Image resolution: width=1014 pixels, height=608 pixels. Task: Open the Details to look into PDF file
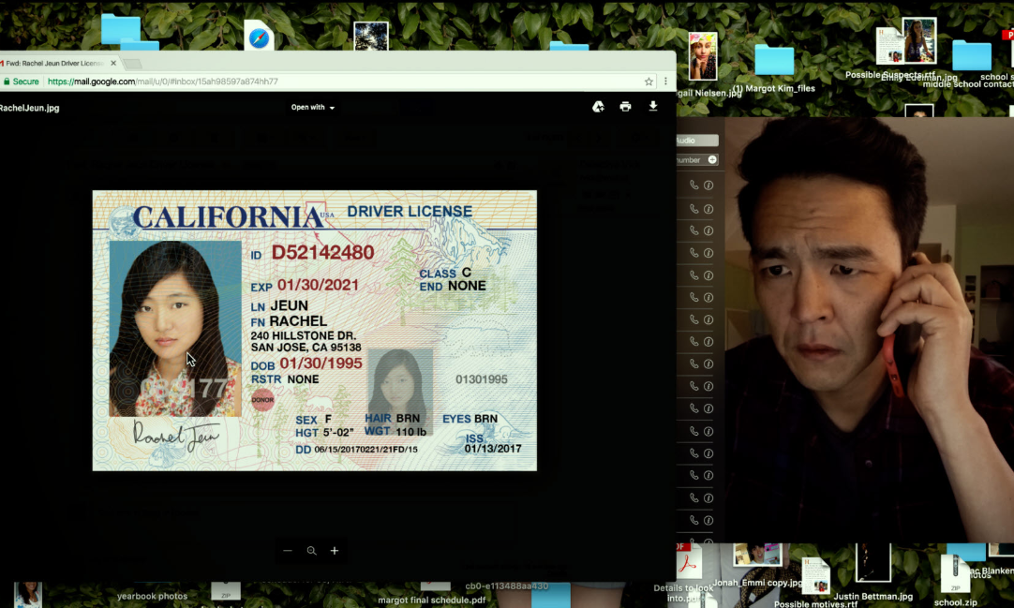coord(687,563)
